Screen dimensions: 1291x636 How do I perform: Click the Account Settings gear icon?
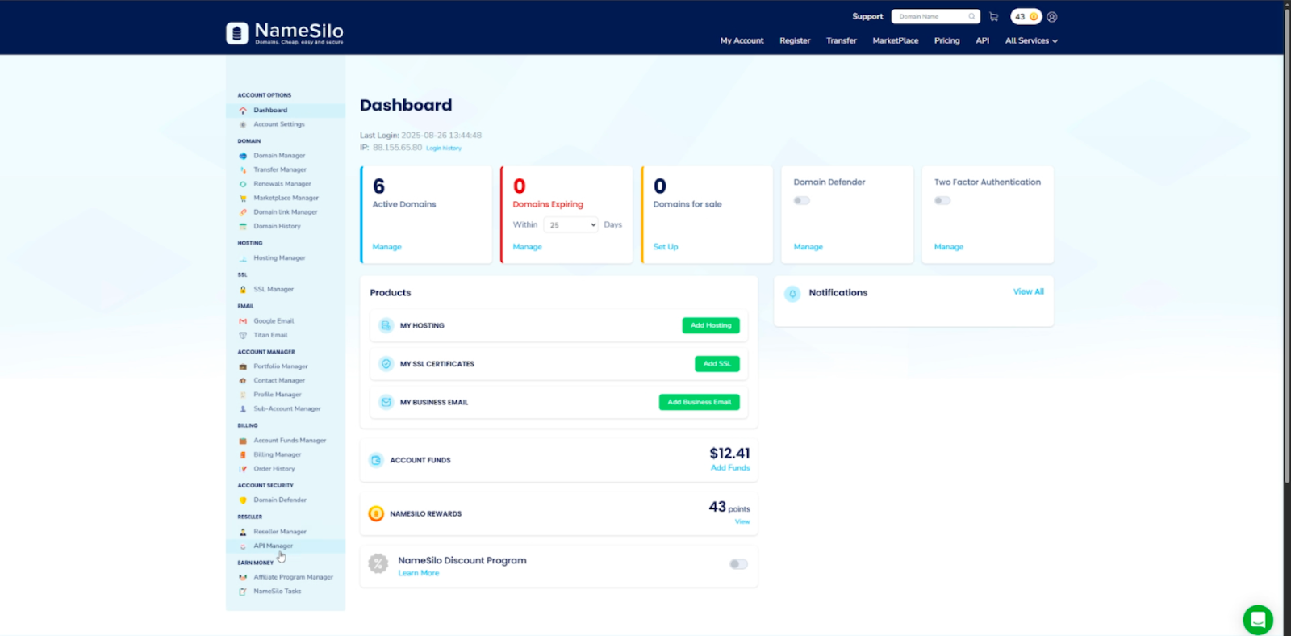pos(243,124)
